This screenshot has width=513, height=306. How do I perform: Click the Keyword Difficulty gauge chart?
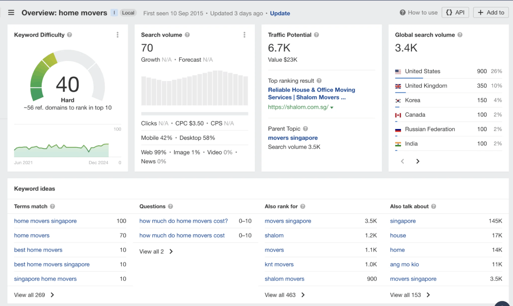[x=68, y=77]
